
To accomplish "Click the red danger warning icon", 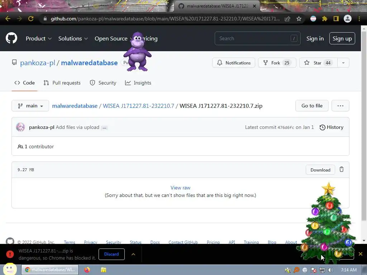I will [10, 254].
